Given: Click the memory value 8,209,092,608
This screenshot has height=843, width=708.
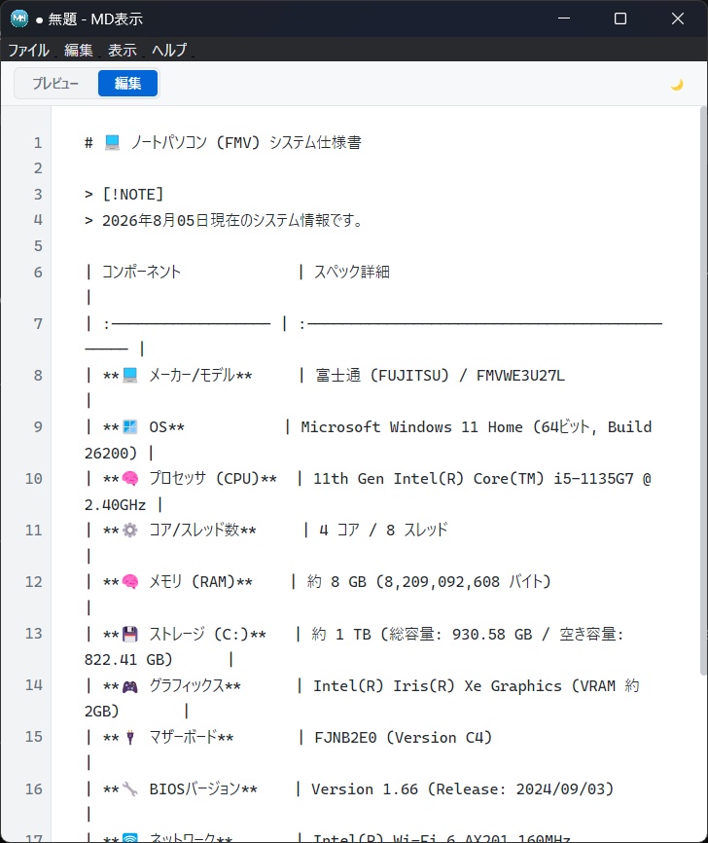Looking at the screenshot, I should (442, 582).
